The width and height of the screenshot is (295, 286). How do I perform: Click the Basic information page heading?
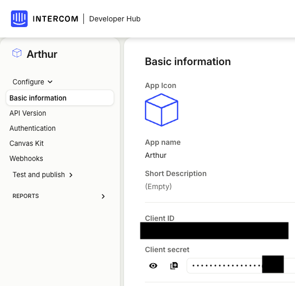tap(188, 61)
